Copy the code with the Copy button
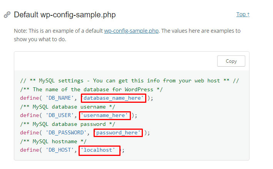This screenshot has width=273, height=169. pos(231,61)
